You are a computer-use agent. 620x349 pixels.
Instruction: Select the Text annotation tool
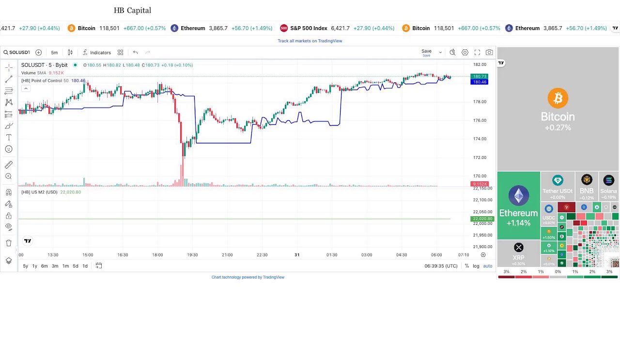(9, 138)
